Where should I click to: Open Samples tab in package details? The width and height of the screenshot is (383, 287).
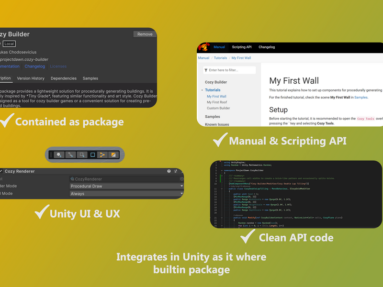coord(90,78)
